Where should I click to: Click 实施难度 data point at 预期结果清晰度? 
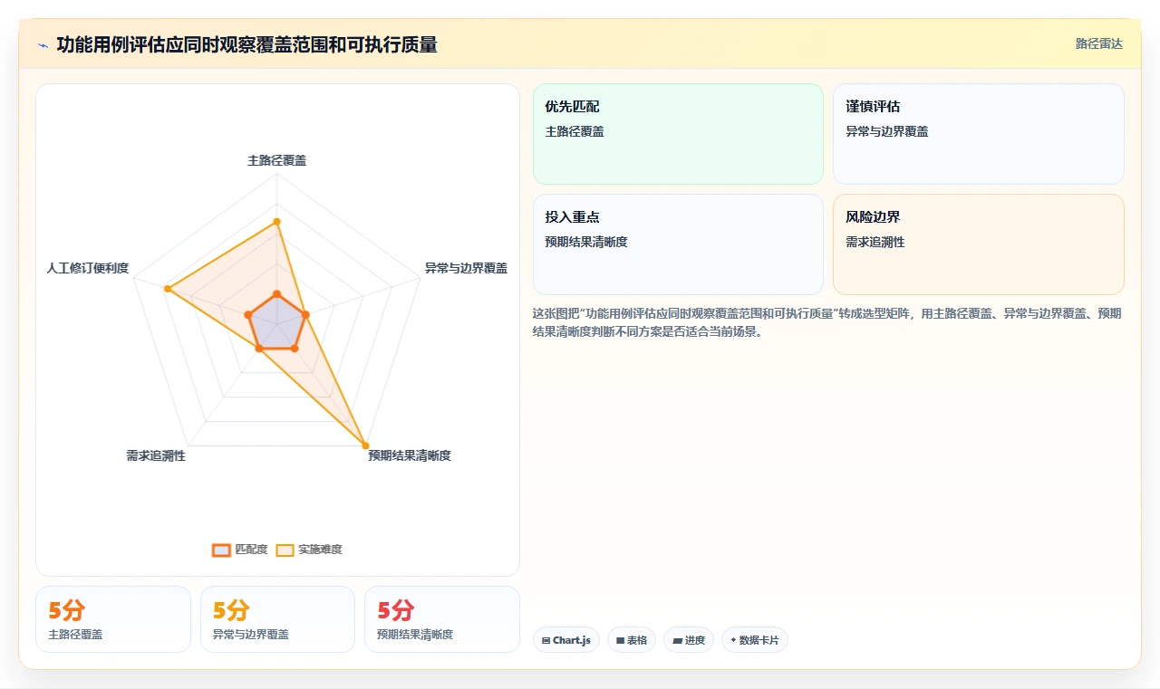(x=365, y=445)
